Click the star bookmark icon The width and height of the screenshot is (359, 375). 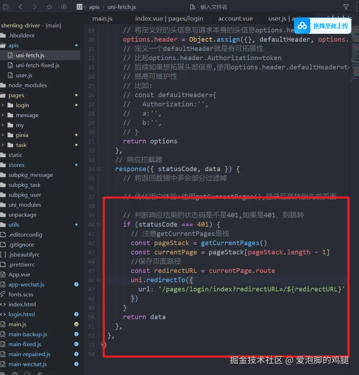click(x=49, y=7)
